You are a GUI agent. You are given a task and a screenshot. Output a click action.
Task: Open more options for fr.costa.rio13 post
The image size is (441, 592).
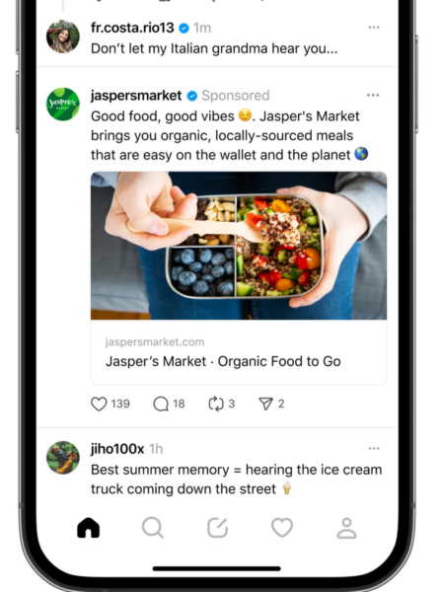[374, 28]
